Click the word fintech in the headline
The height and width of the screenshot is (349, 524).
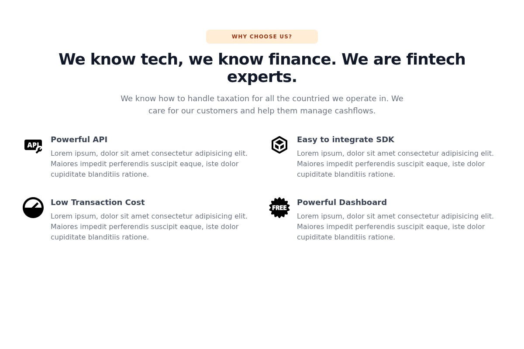(435, 59)
